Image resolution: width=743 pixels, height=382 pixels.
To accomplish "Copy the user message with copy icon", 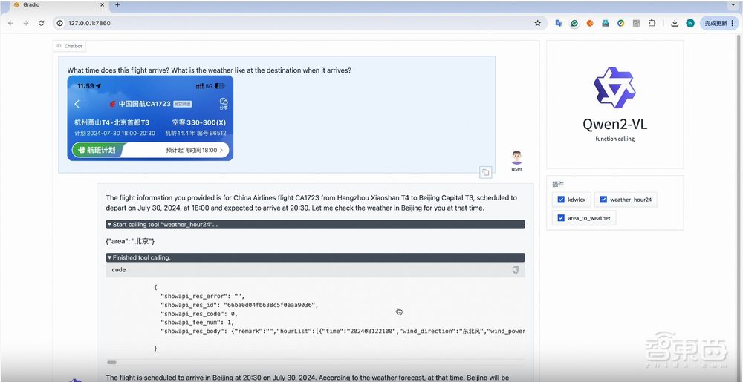I will pos(485,172).
